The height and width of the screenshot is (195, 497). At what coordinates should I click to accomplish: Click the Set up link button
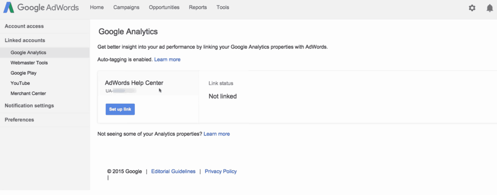pos(120,109)
